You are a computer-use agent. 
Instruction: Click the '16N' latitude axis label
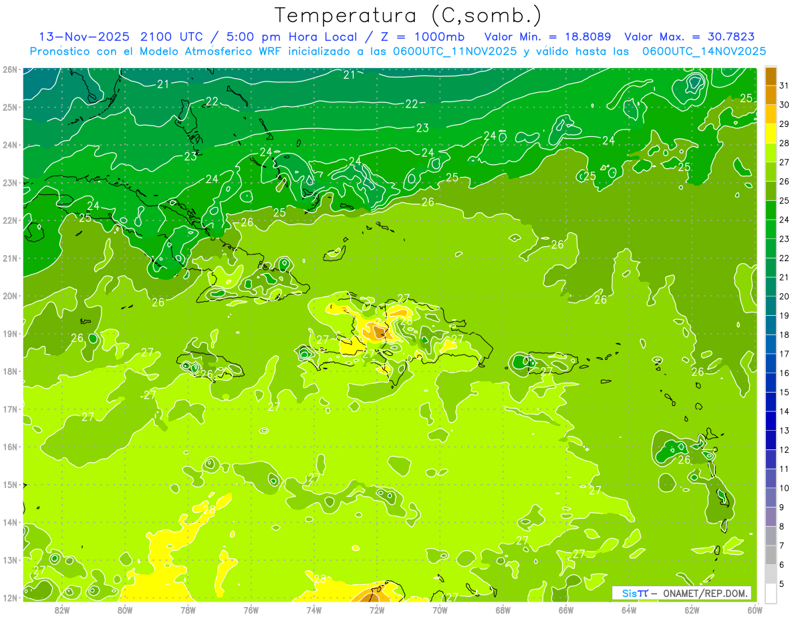coord(9,447)
